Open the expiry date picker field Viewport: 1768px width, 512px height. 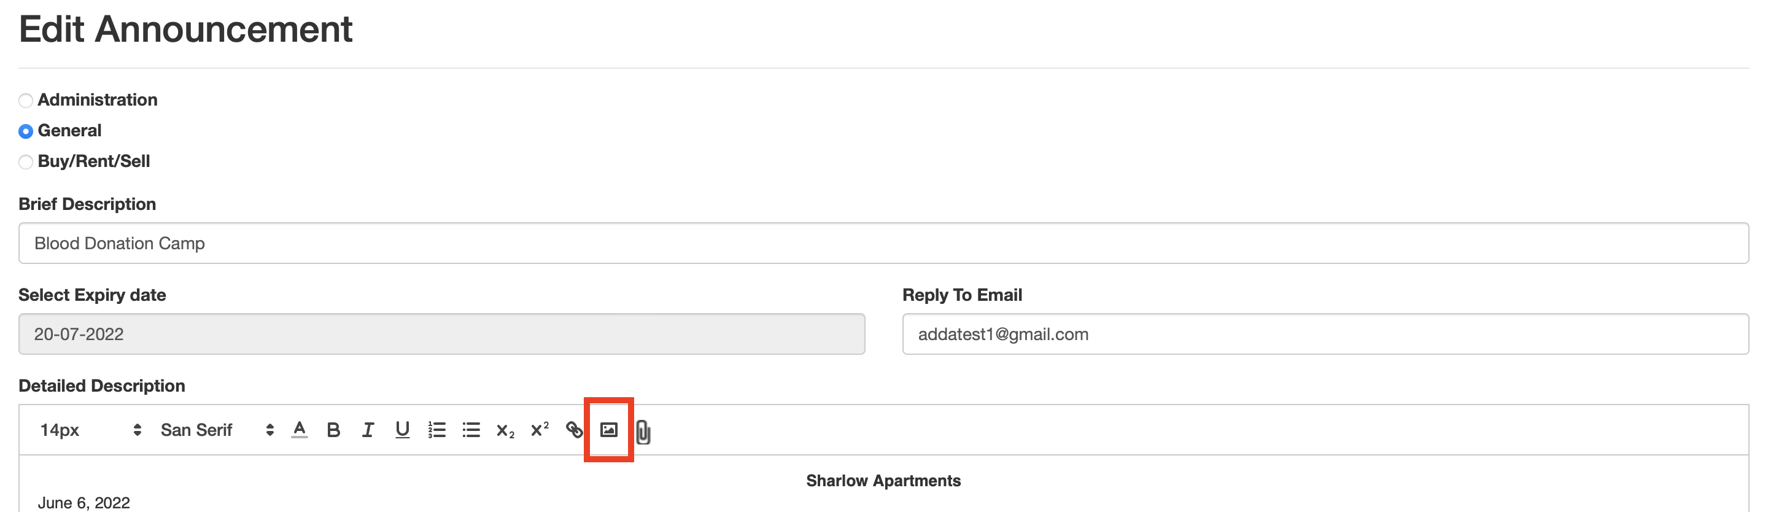441,334
